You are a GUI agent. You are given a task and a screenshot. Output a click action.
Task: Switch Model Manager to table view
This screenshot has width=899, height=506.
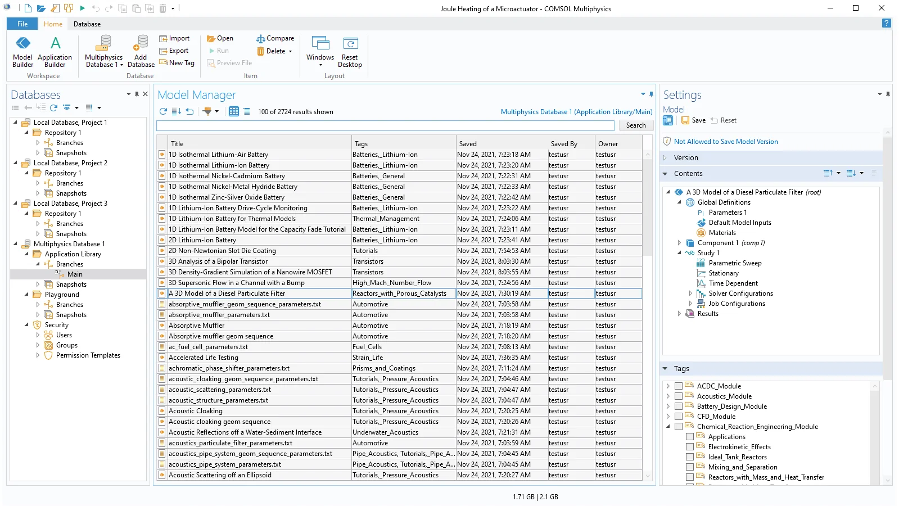(x=234, y=111)
